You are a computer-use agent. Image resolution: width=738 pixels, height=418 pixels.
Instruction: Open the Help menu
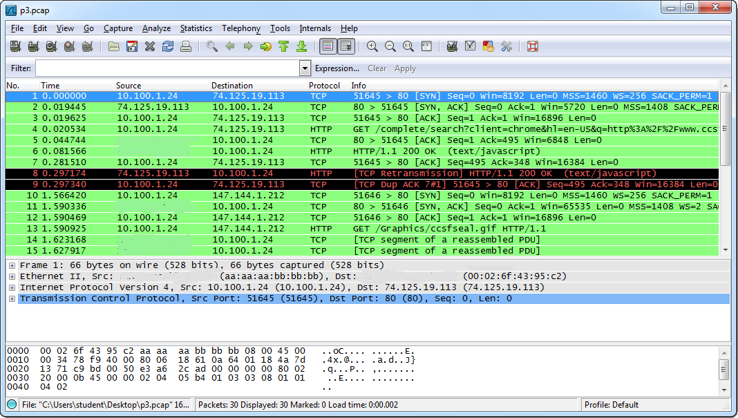(x=349, y=28)
